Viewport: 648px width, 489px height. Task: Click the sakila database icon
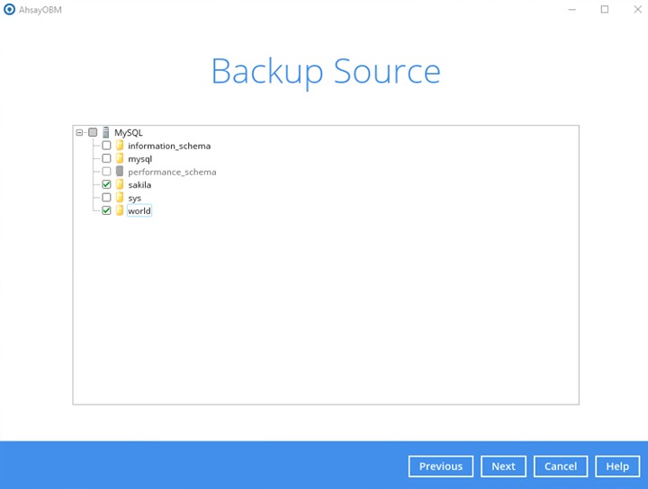[x=120, y=184]
